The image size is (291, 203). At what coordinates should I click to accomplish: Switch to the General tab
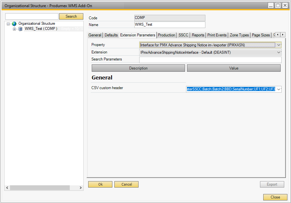pos(95,35)
